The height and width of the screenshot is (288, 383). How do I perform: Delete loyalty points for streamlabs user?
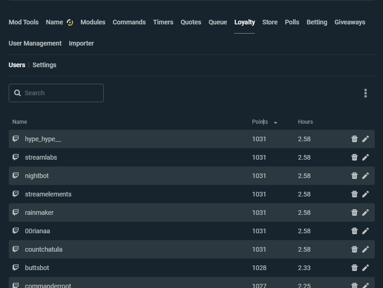(x=355, y=157)
